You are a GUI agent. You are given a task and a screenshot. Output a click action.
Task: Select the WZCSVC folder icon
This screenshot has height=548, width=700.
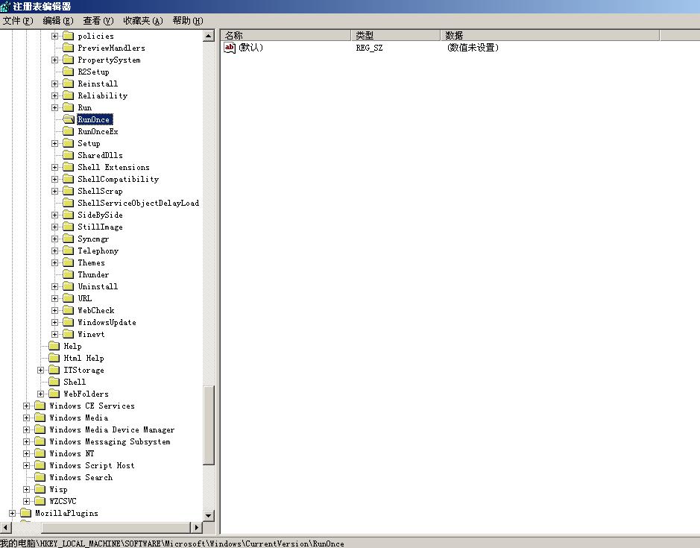pos(40,501)
